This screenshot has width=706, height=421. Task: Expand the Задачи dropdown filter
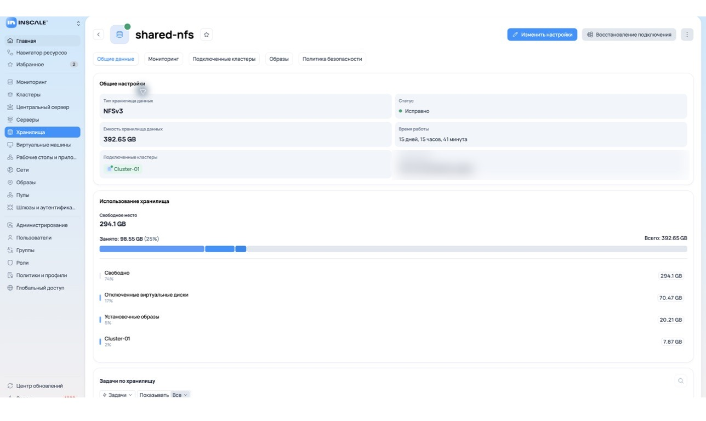point(117,395)
